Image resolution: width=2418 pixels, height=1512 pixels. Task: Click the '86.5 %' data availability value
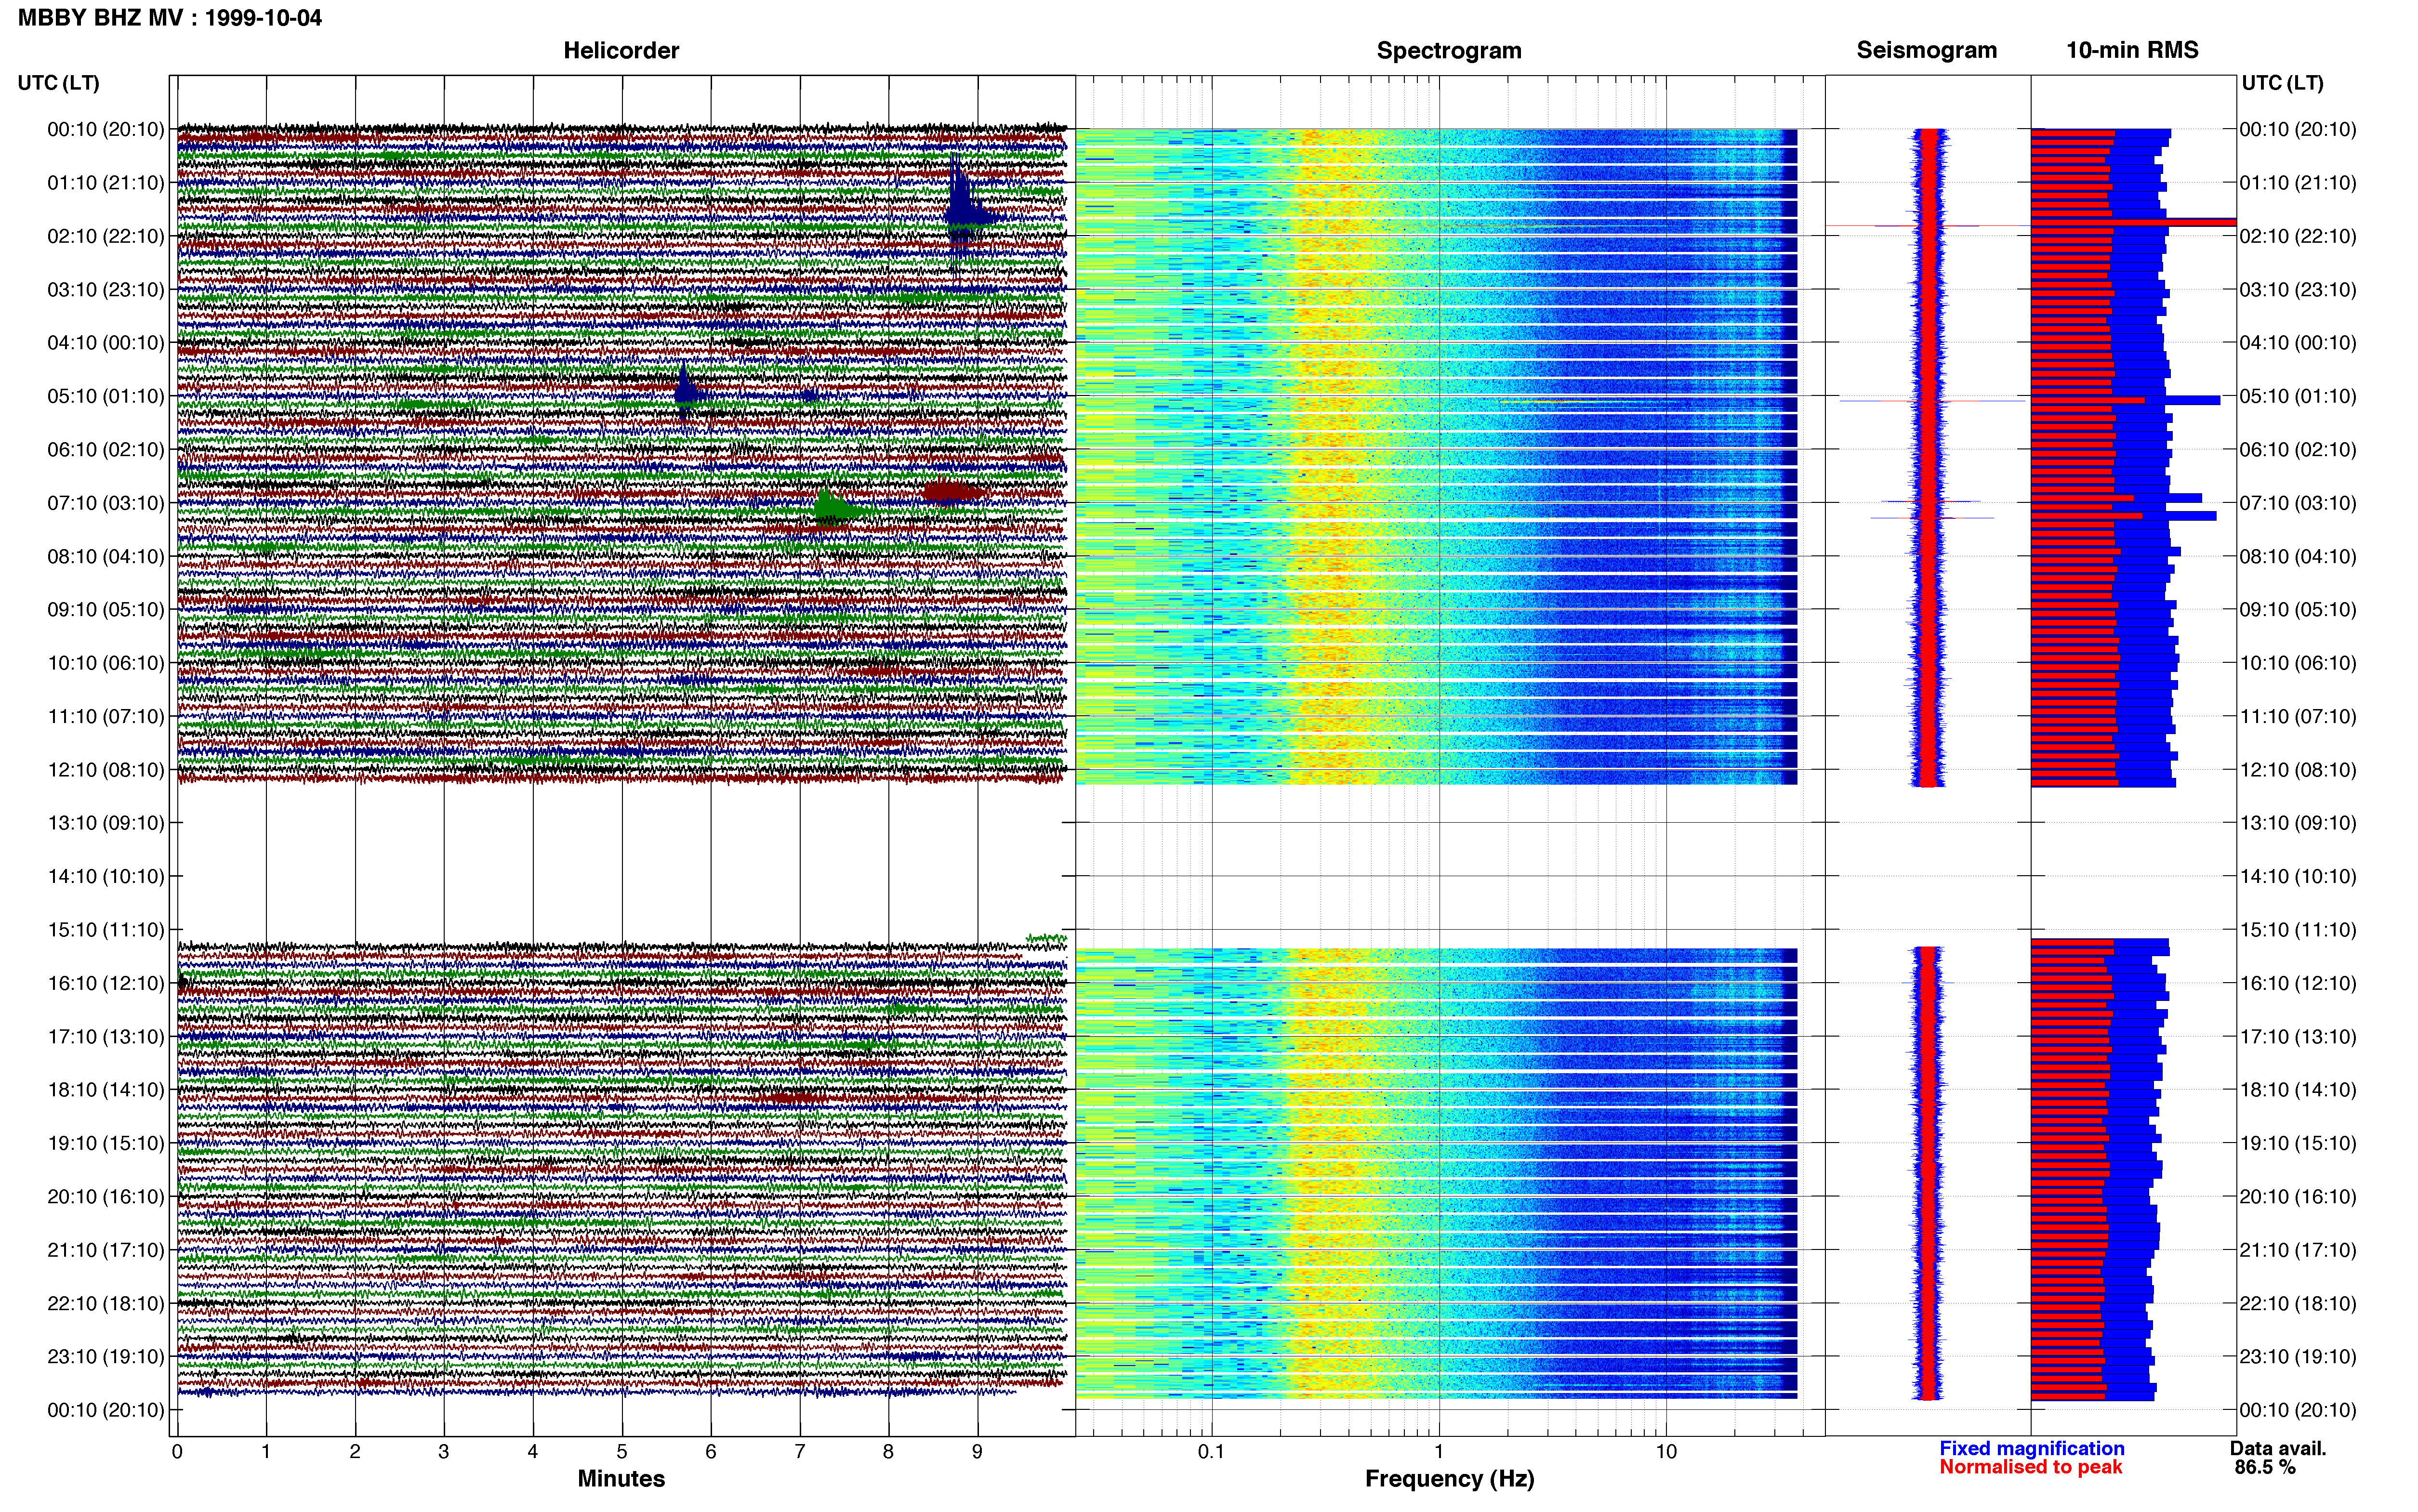point(2265,1467)
